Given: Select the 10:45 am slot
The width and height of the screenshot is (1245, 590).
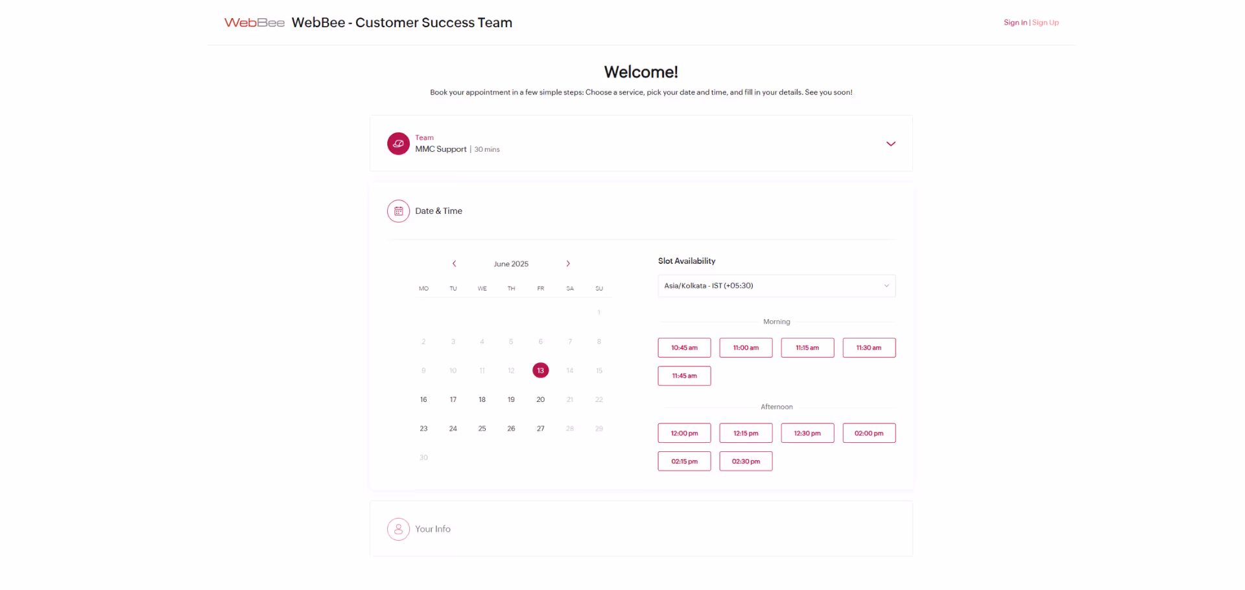Looking at the screenshot, I should pyautogui.click(x=684, y=348).
